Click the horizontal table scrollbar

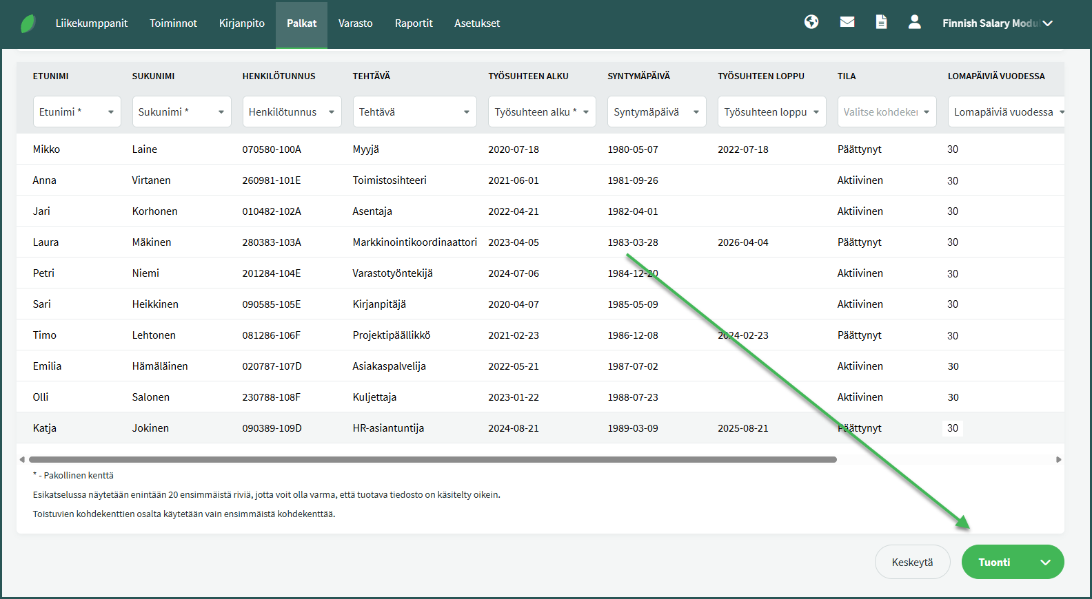coord(432,459)
